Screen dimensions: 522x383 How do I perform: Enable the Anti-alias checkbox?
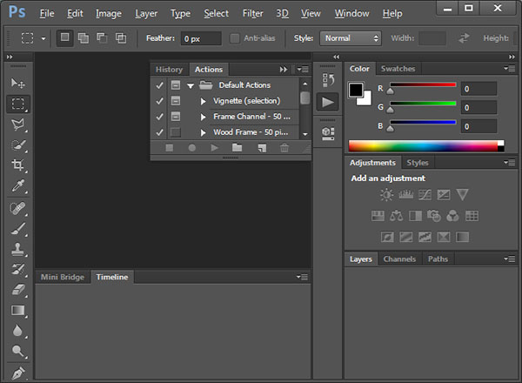click(x=235, y=38)
